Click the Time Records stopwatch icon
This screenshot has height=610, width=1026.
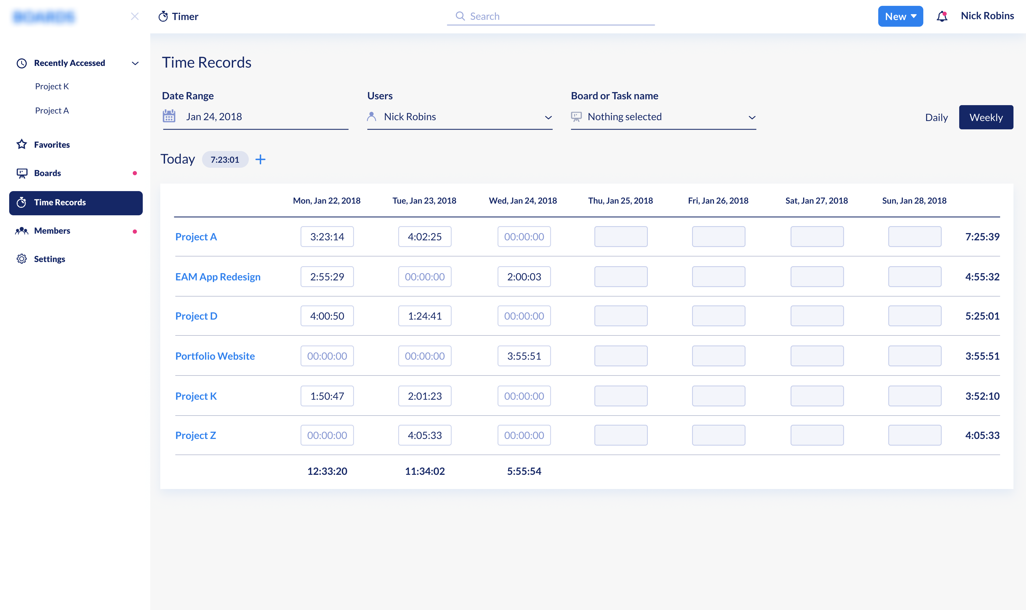click(22, 202)
